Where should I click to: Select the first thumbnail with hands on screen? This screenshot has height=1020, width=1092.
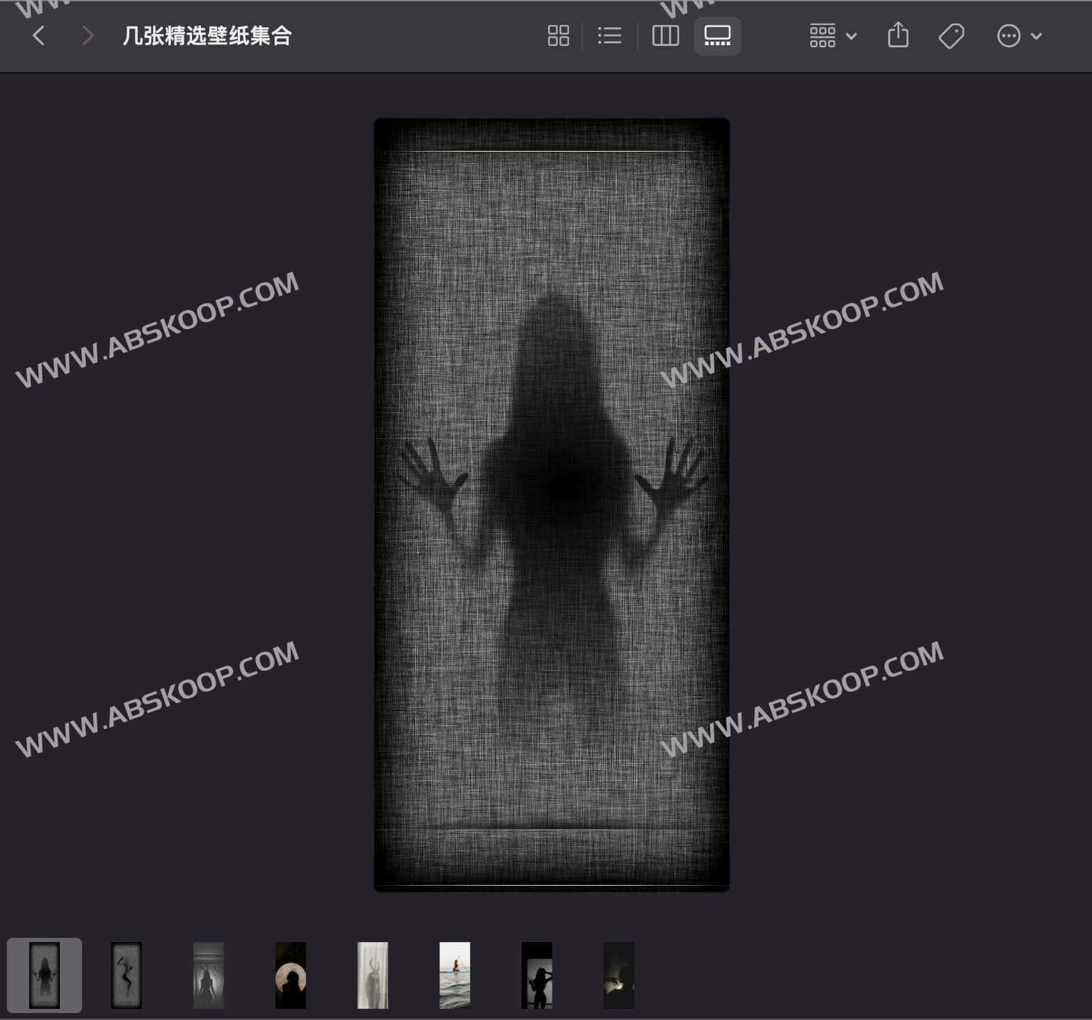click(x=45, y=975)
